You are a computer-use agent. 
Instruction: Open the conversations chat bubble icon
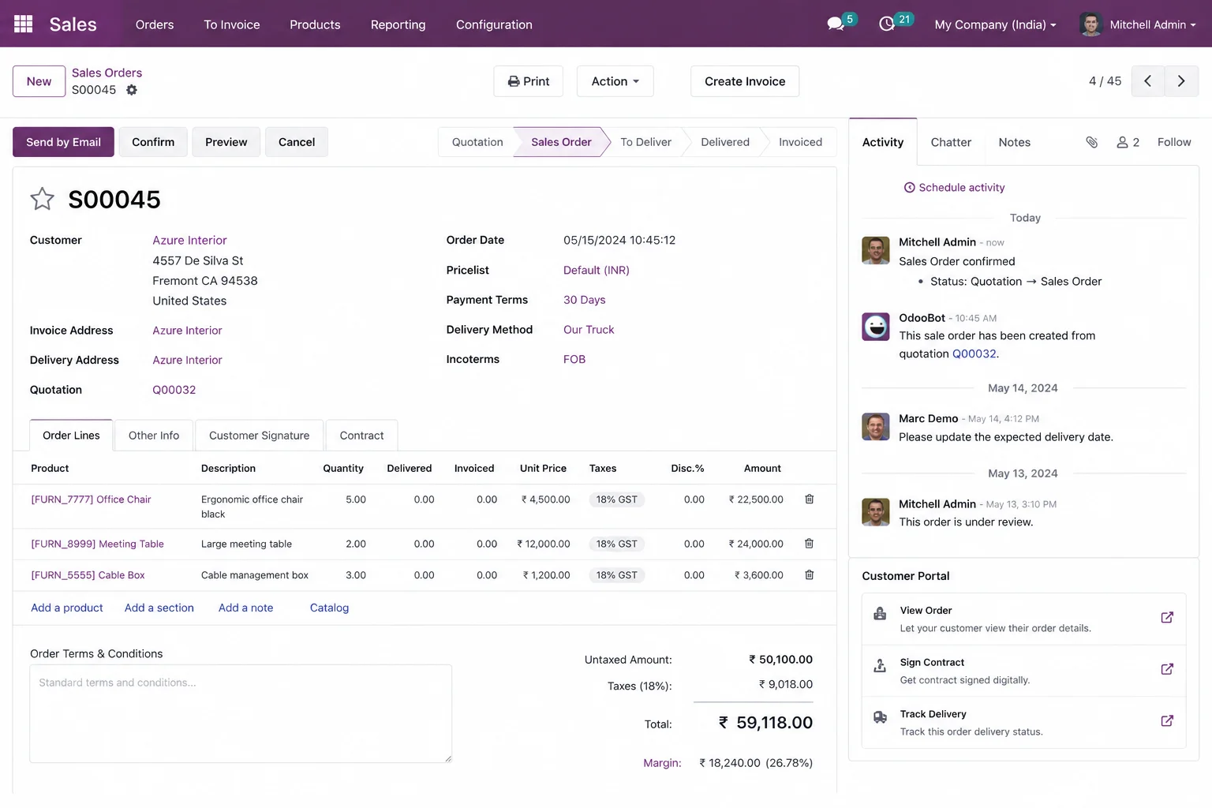pyautogui.click(x=836, y=24)
